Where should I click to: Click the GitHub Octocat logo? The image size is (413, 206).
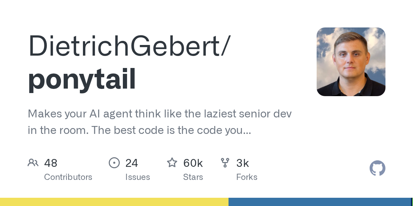(378, 168)
